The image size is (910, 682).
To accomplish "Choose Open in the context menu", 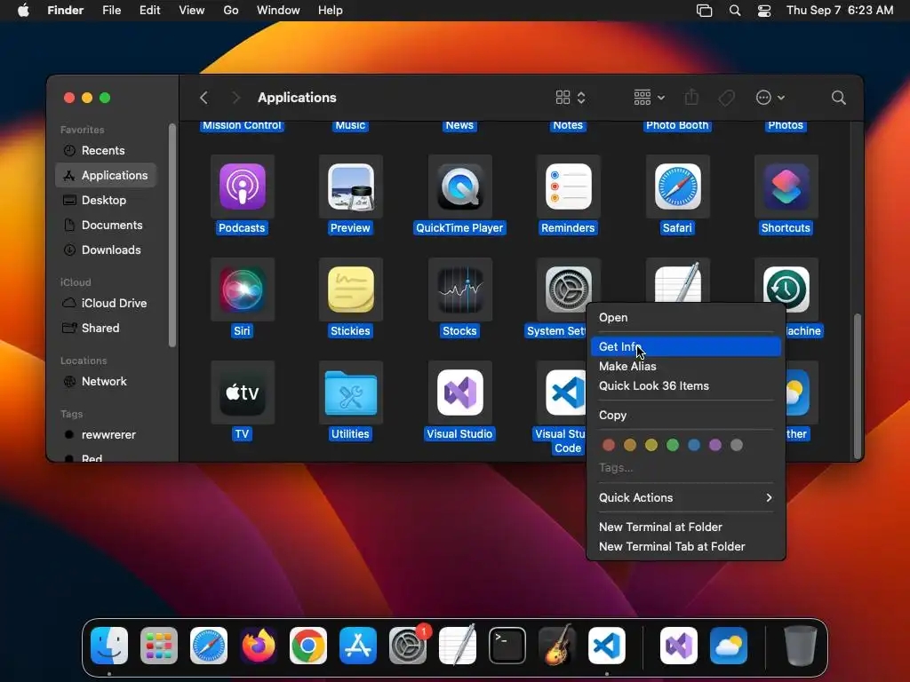I will click(x=686, y=317).
